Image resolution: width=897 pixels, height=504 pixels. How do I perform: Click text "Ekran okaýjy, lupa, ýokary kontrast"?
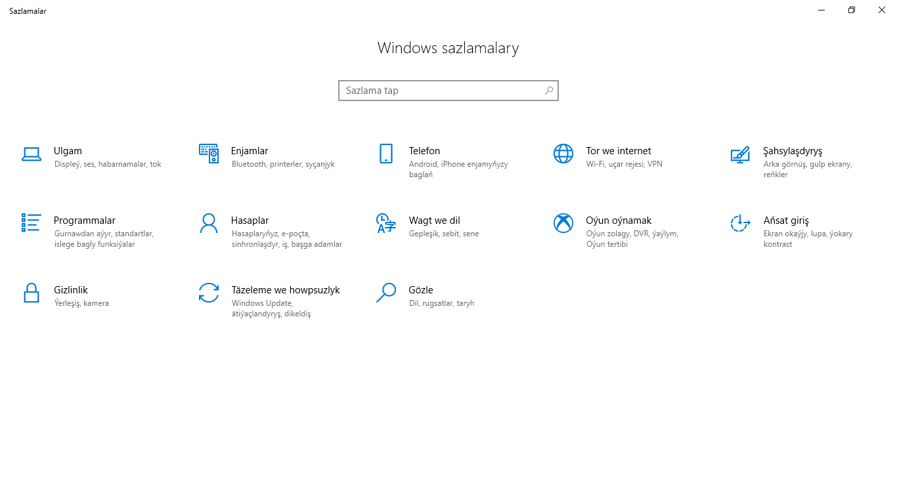pyautogui.click(x=808, y=239)
